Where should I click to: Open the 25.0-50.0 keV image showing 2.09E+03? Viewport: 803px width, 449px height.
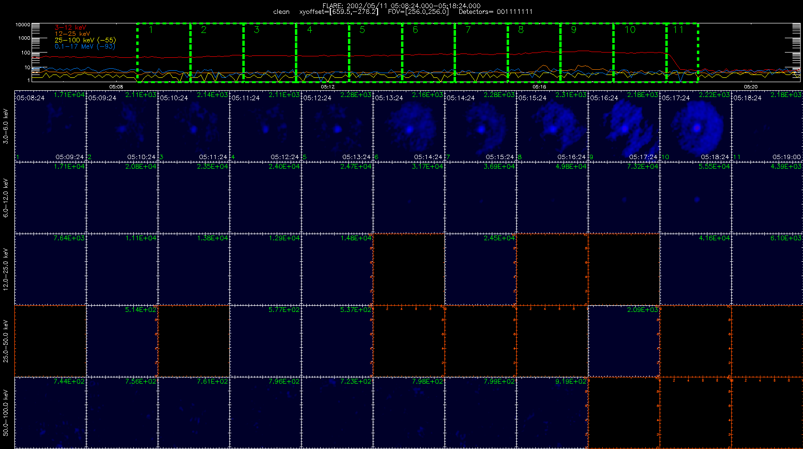click(624, 341)
